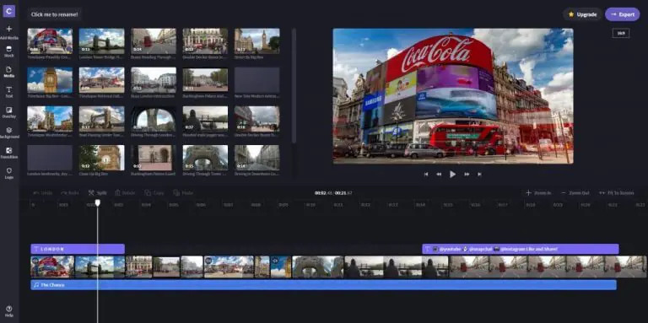Zoom Out on the timeline

(575, 193)
